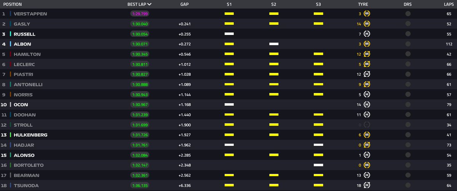Click Bearman's hard tyre icon
The width and height of the screenshot is (457, 191).
(367, 175)
